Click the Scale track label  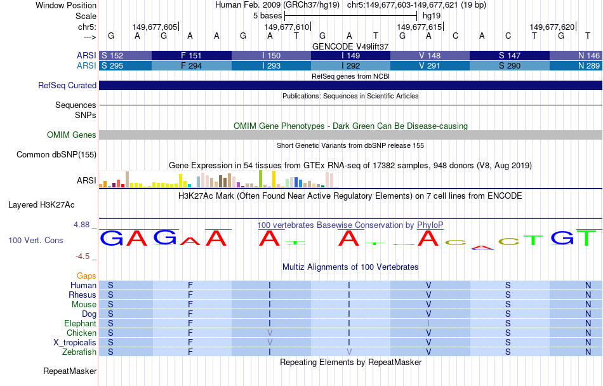[86, 16]
